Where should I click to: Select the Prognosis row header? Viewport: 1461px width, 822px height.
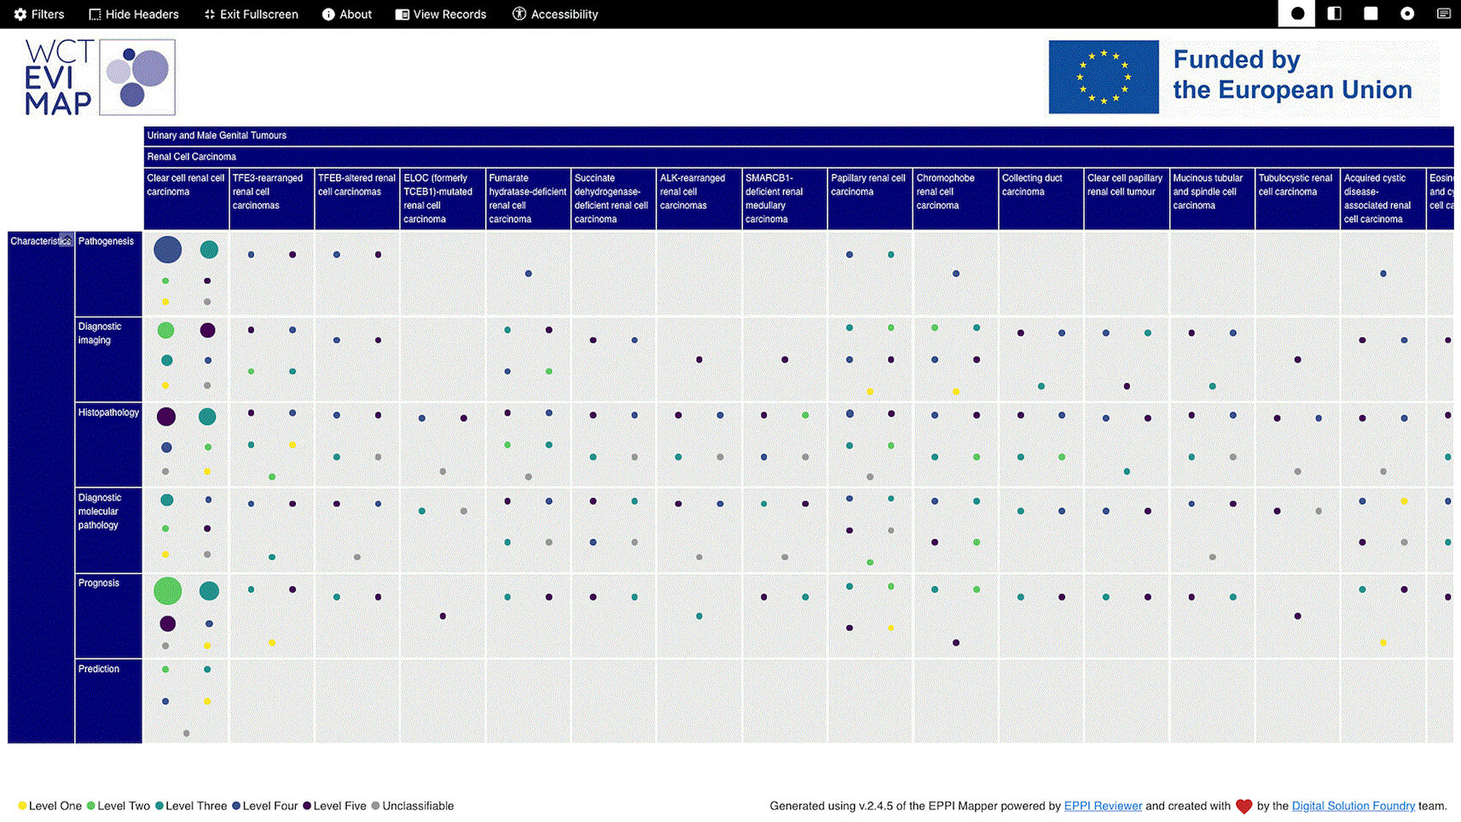pos(108,615)
